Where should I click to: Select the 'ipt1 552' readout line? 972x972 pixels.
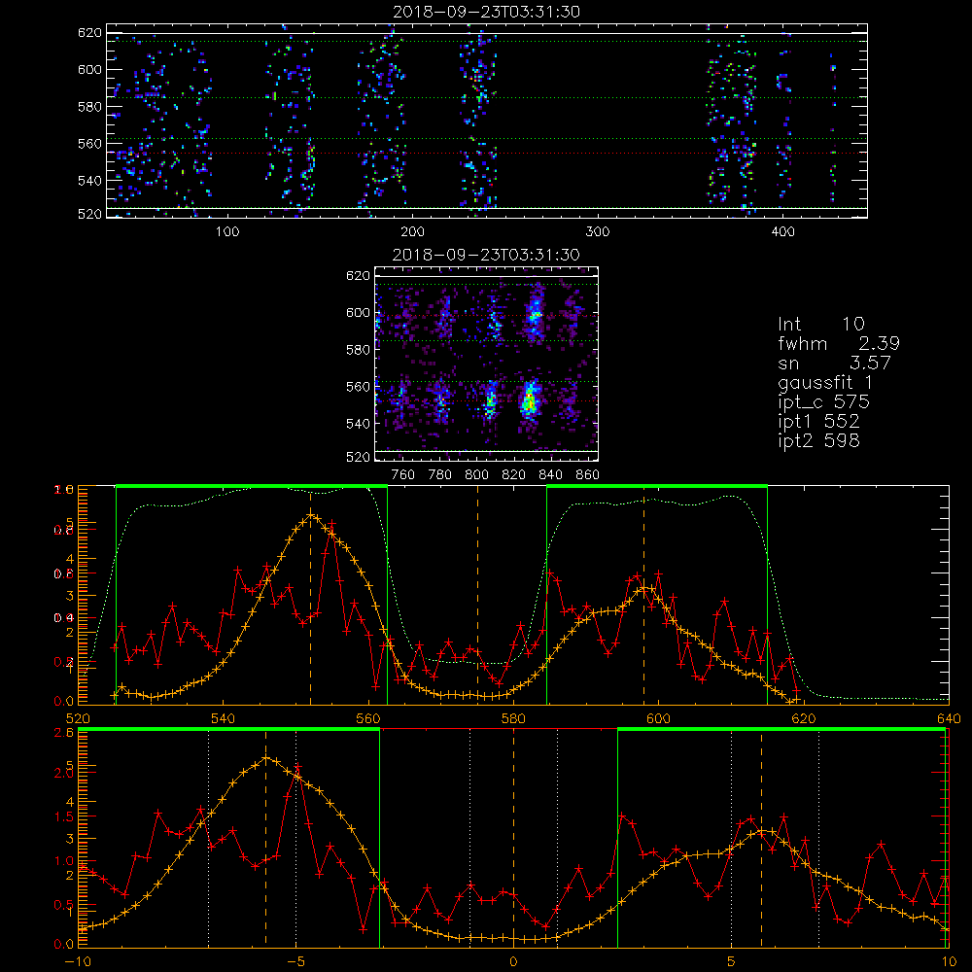click(x=818, y=422)
